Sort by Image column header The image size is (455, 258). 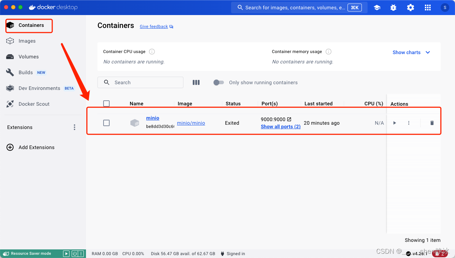tap(185, 104)
